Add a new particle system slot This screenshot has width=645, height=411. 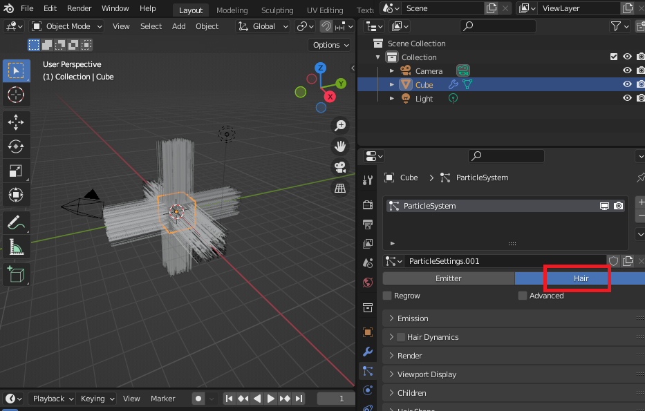641,202
